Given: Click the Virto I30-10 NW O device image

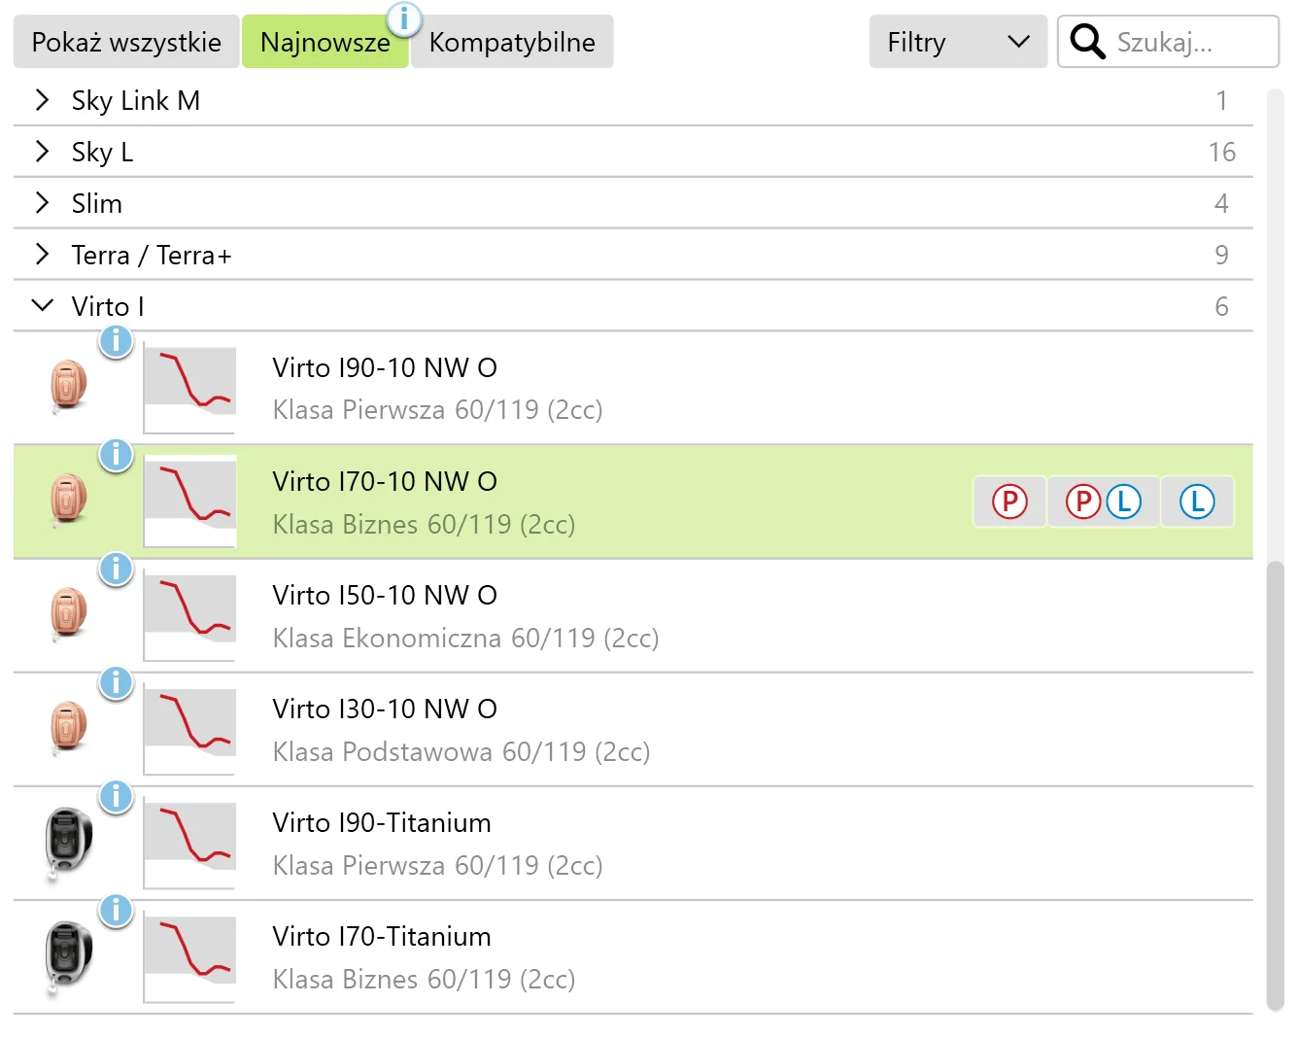Looking at the screenshot, I should tap(68, 728).
